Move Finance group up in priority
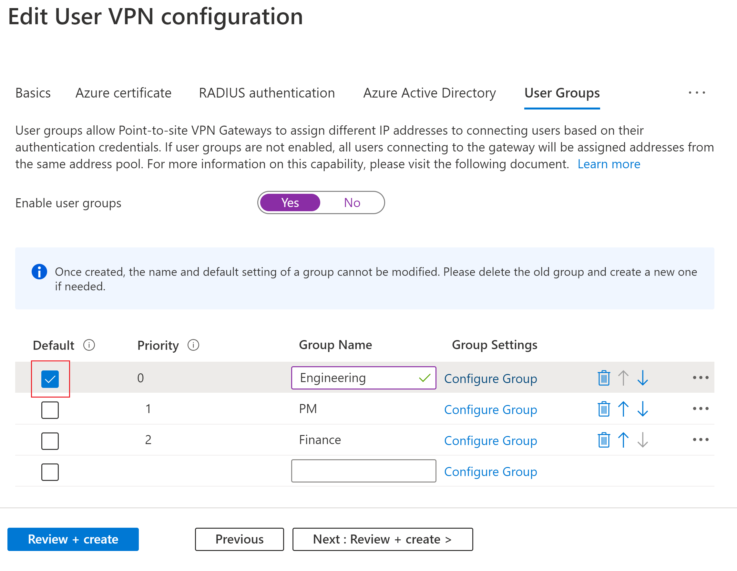 coord(623,440)
